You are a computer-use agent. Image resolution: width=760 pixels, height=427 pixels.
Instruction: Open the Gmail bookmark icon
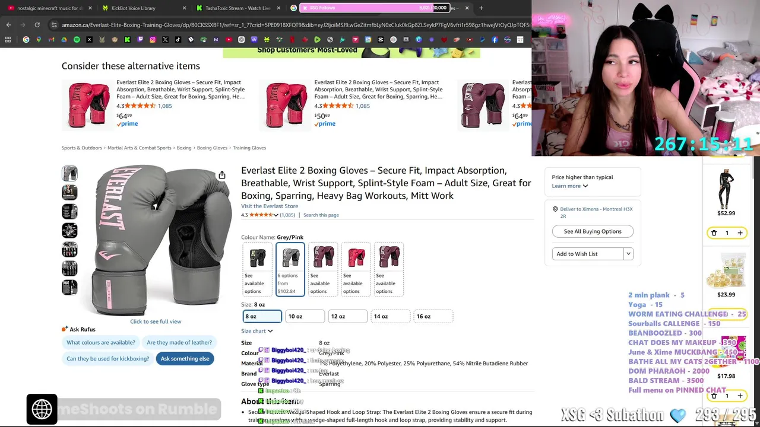pos(51,40)
